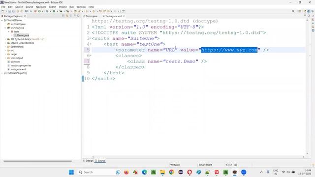The height and width of the screenshot is (177, 315).
Task: Open Package Explorer view menu (three dots)
Action: 71,16
